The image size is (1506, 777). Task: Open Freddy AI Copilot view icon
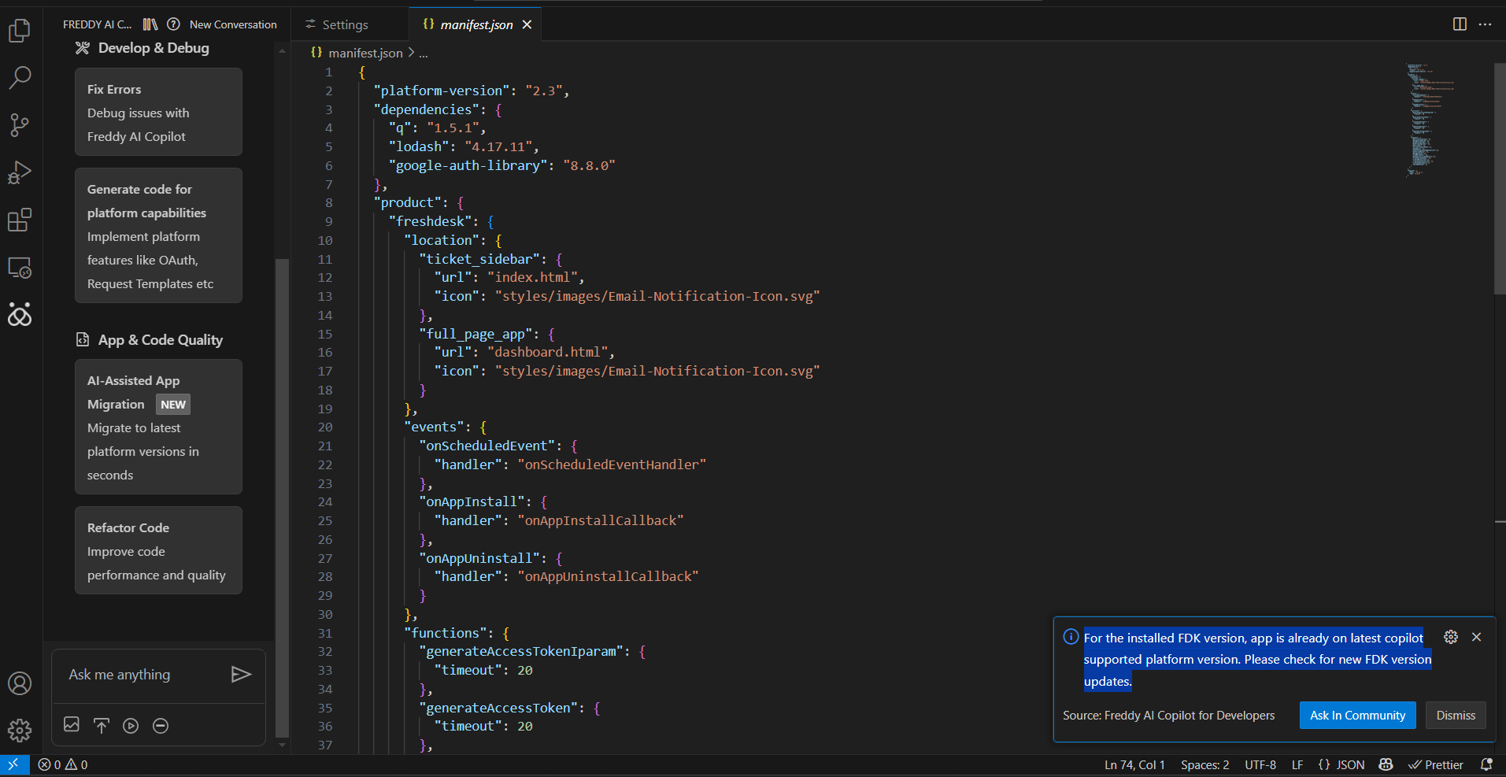click(x=20, y=314)
